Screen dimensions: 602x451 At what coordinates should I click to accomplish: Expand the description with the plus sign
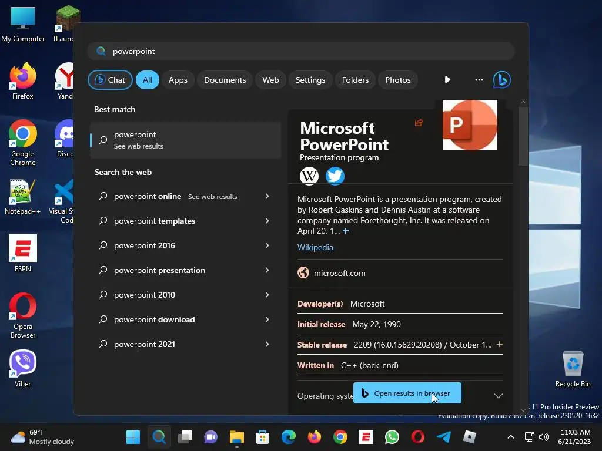tap(346, 231)
